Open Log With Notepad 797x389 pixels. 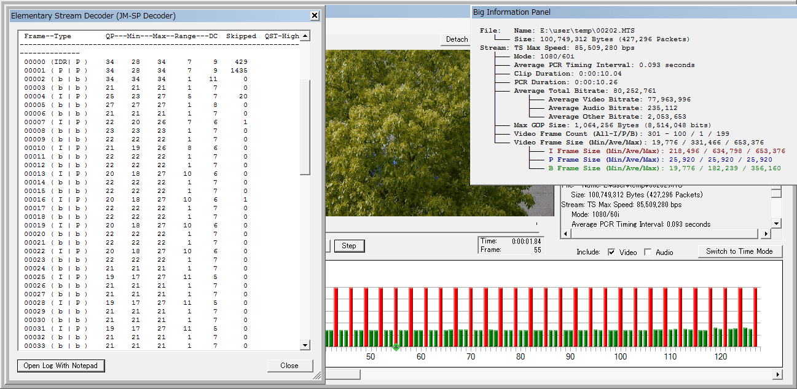[61, 366]
